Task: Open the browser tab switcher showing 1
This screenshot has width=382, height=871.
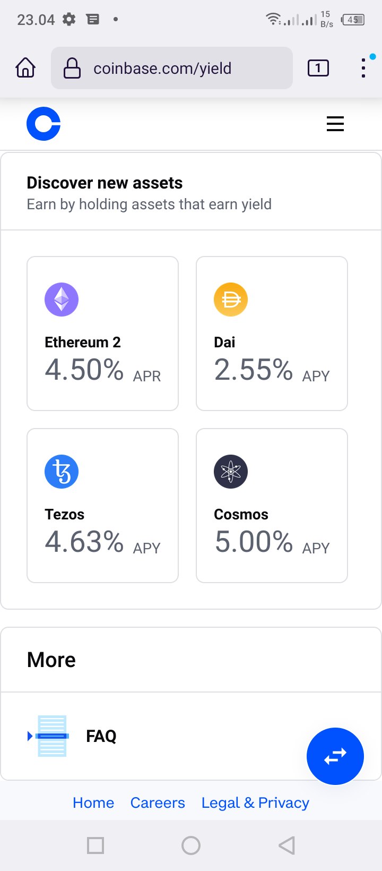Action: 318,68
